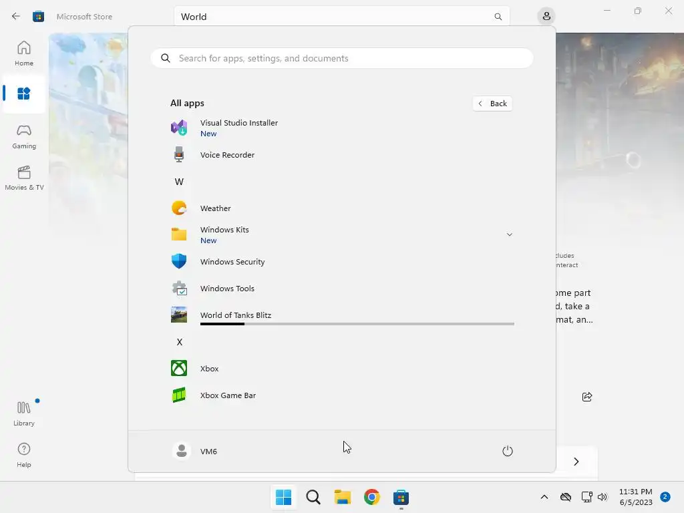Click the share icon in Store
The height and width of the screenshot is (513, 684).
[x=587, y=397]
